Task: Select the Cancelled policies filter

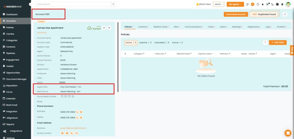Action: point(160,43)
